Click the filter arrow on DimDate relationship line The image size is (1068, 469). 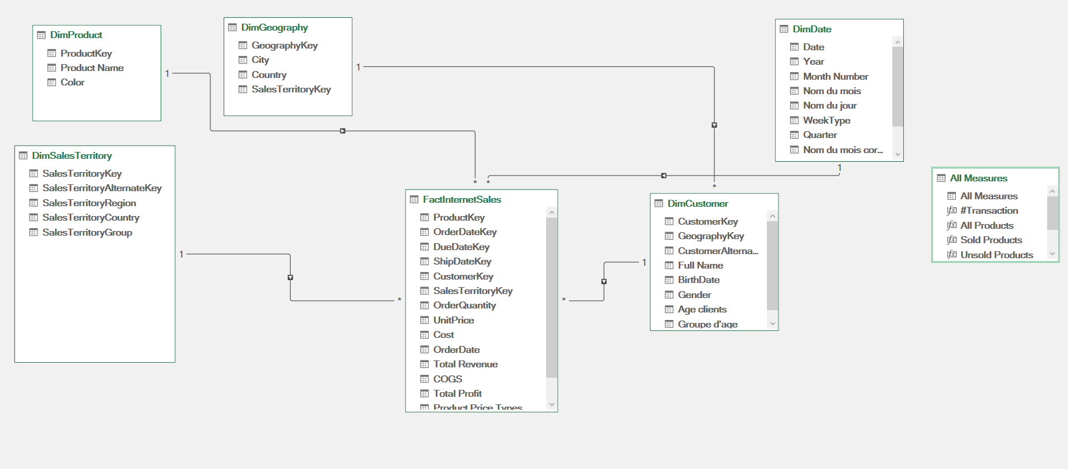point(663,176)
